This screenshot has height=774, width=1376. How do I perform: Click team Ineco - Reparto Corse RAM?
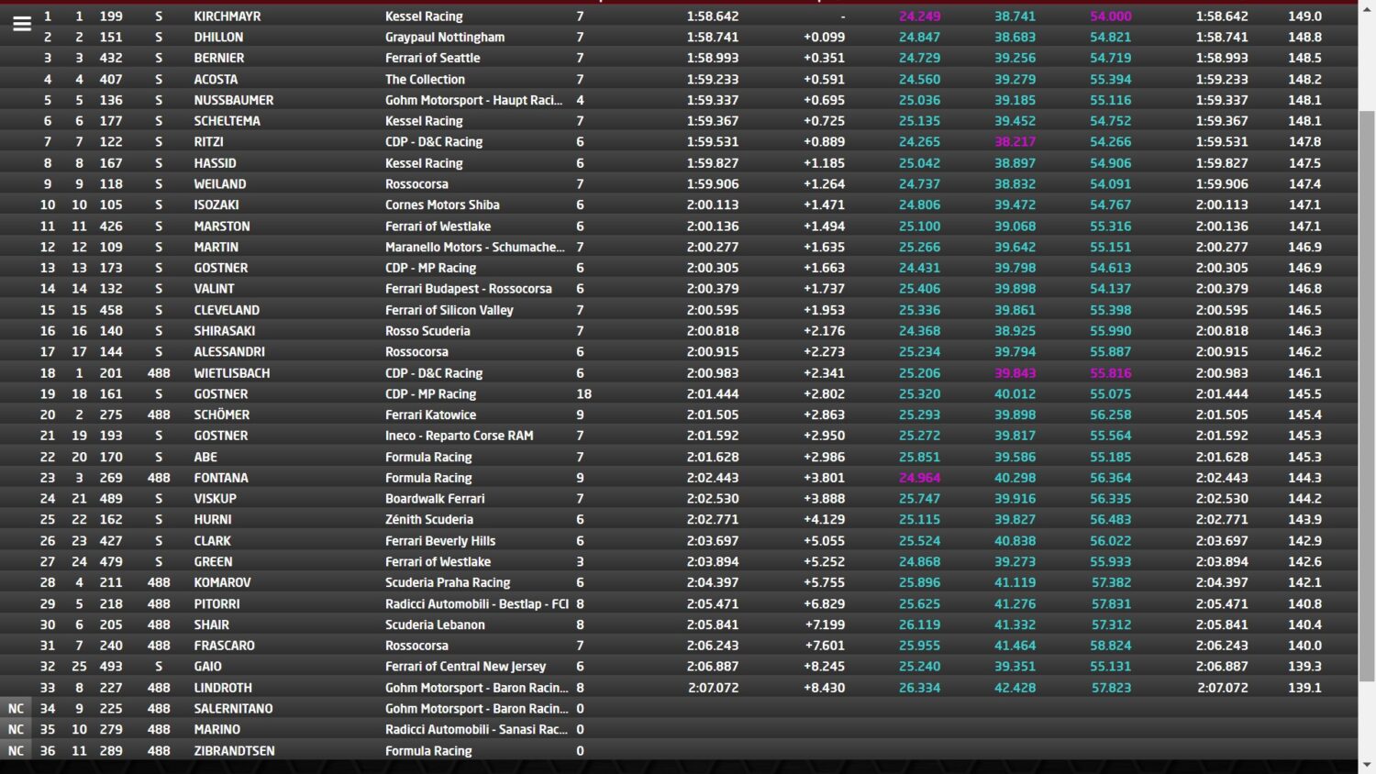point(460,436)
